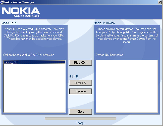This screenshot has width=163, height=126.
Task: Click the Close button at bottom
Action: point(81,112)
